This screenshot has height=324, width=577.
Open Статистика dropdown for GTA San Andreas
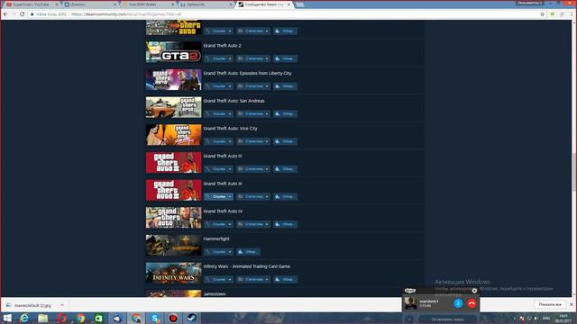coord(253,113)
